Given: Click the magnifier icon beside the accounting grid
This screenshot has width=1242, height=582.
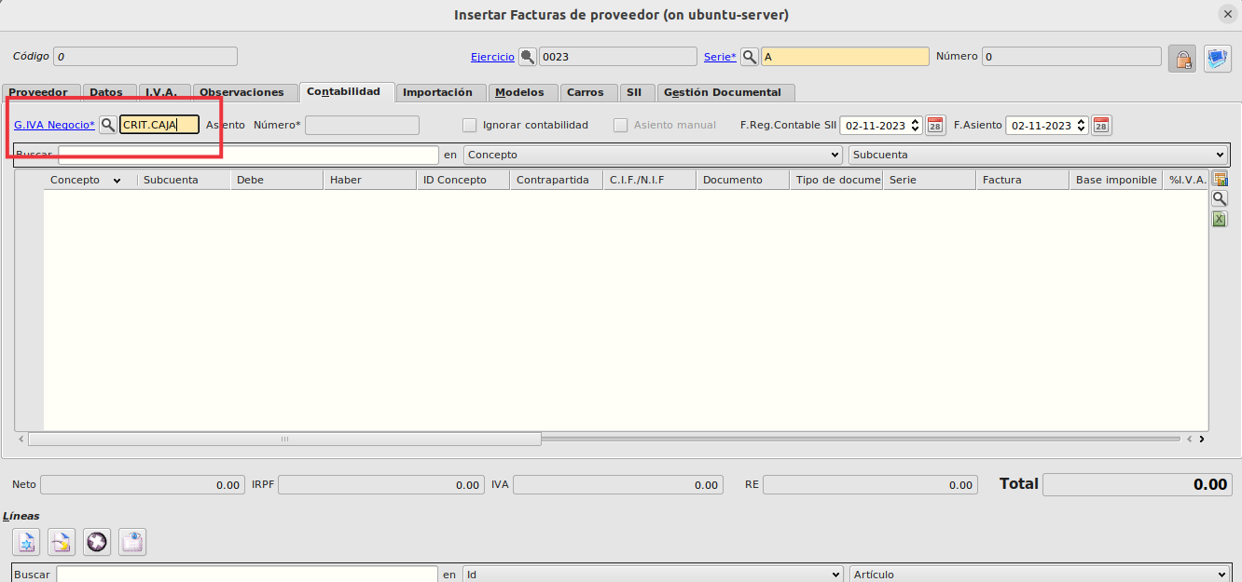Looking at the screenshot, I should [x=1220, y=199].
